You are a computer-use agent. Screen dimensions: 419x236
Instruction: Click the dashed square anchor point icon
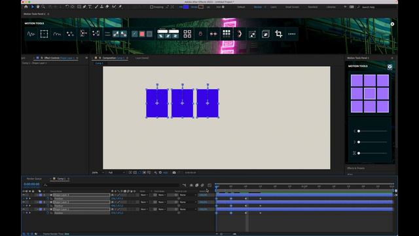44,34
